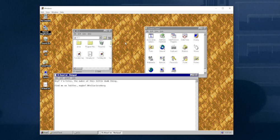Click the Start button
Image resolution: width=280 pixels, height=140 pixels.
[44, 133]
